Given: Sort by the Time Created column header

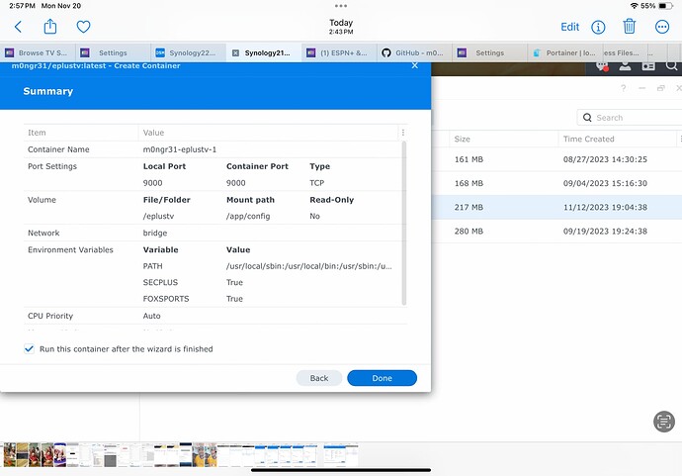Looking at the screenshot, I should pos(589,140).
